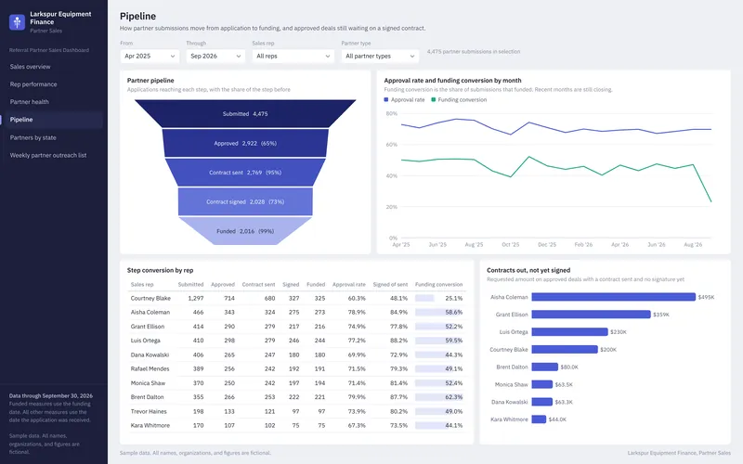This screenshot has height=464, width=743.
Task: Click Brent Dalton's $80.0K bar
Action: pos(545,367)
